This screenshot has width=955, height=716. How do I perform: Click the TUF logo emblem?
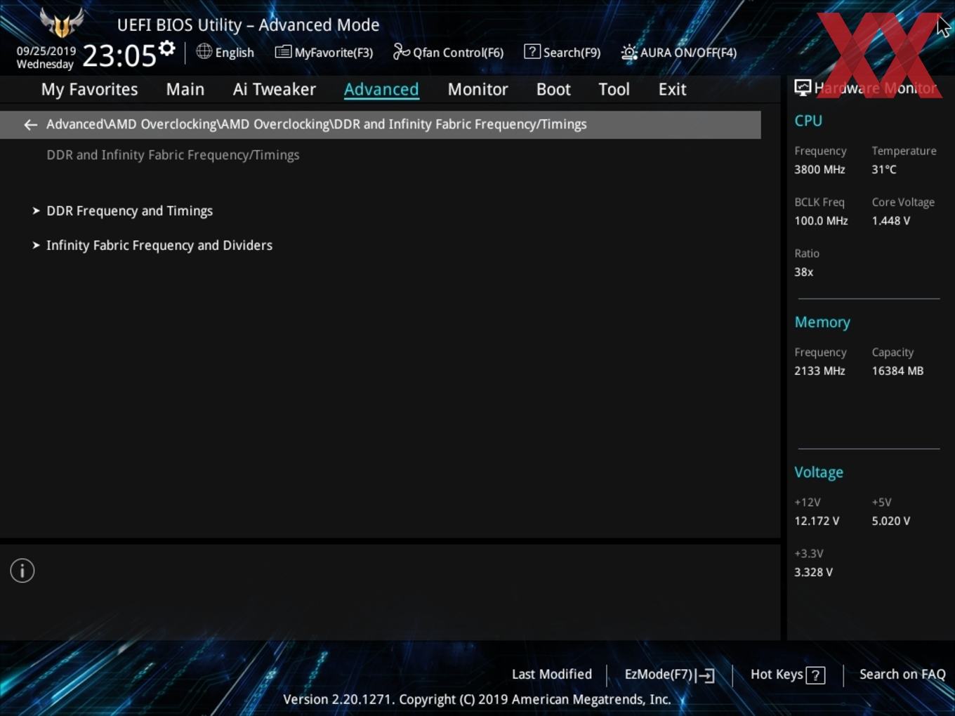[62, 22]
